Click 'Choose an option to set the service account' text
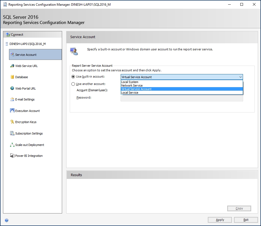261x226 pixels. click(117, 70)
